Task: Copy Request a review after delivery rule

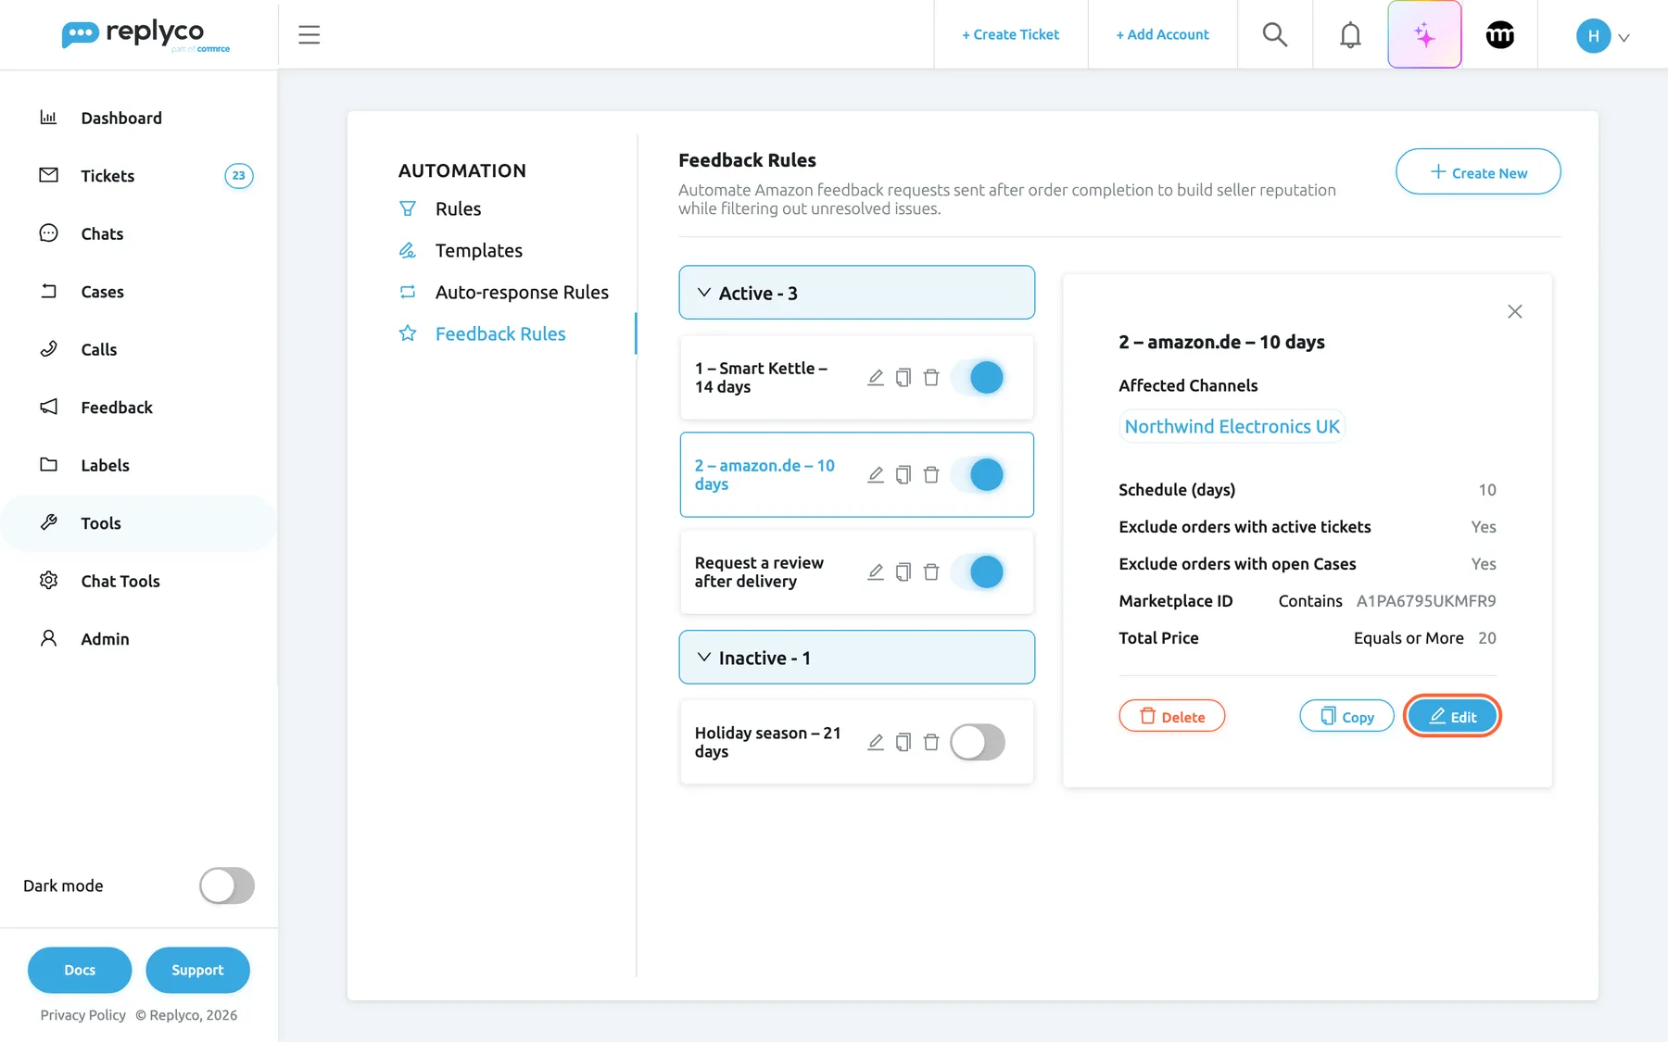Action: pyautogui.click(x=903, y=571)
